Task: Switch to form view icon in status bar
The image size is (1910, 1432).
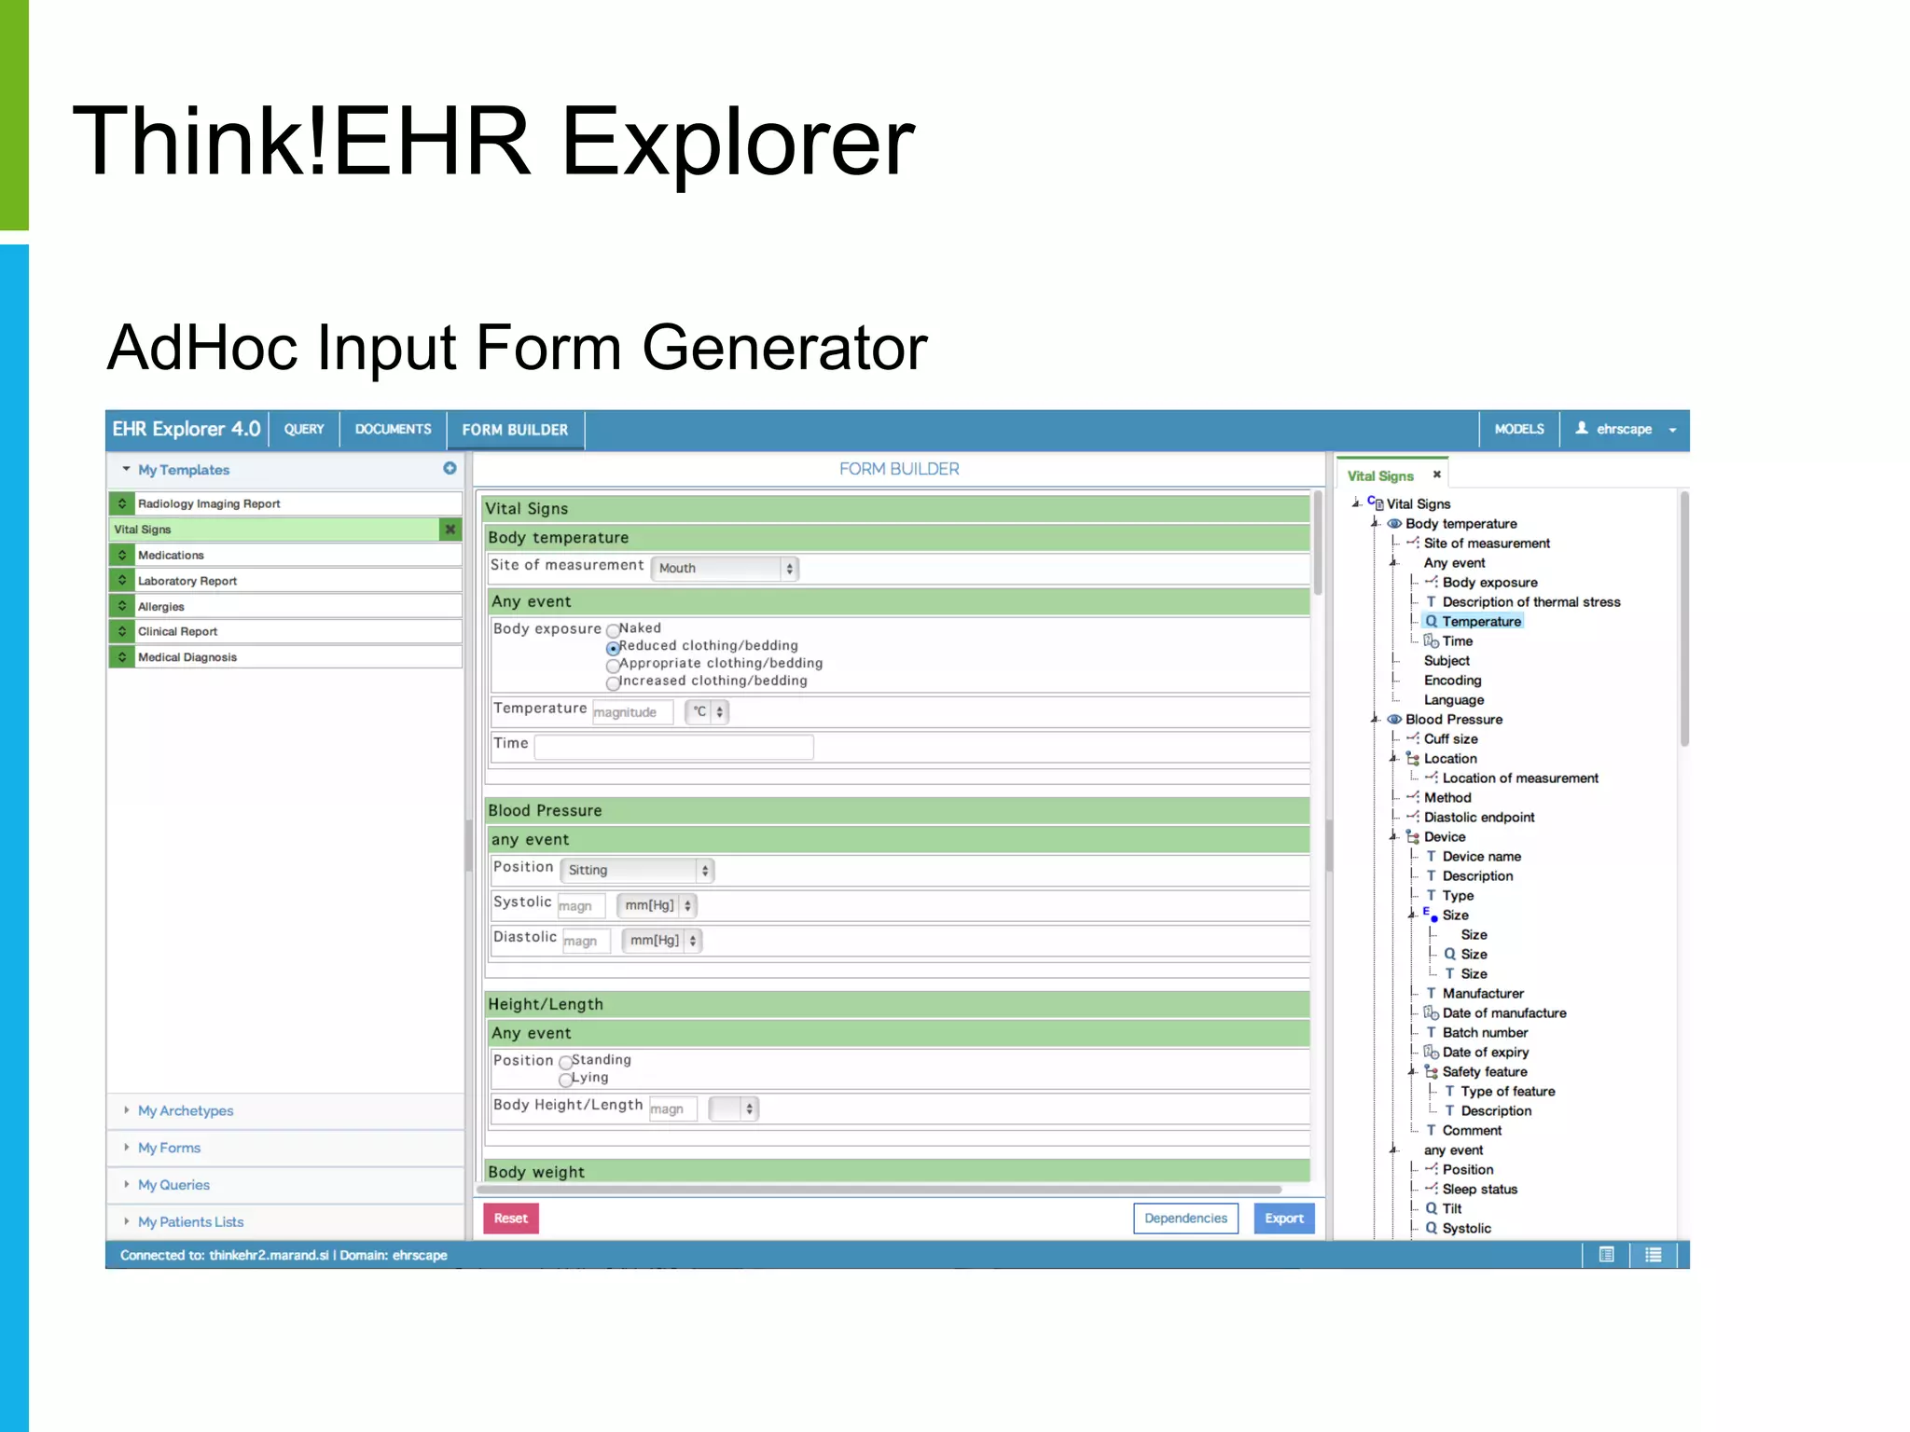Action: pos(1606,1255)
